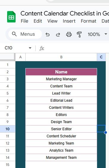Select column B header
Image resolution: width=109 pixels, height=168 pixels.
coord(61,57)
